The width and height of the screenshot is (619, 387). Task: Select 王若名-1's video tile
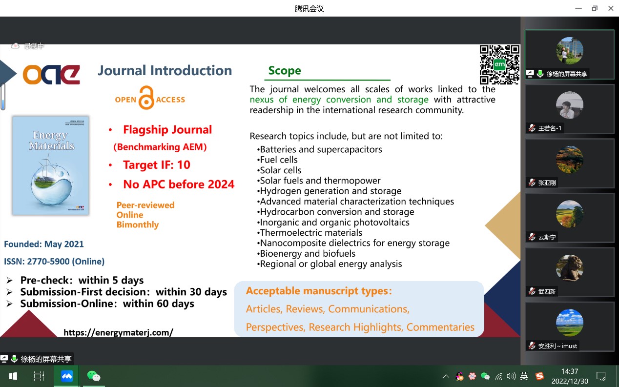pyautogui.click(x=569, y=109)
